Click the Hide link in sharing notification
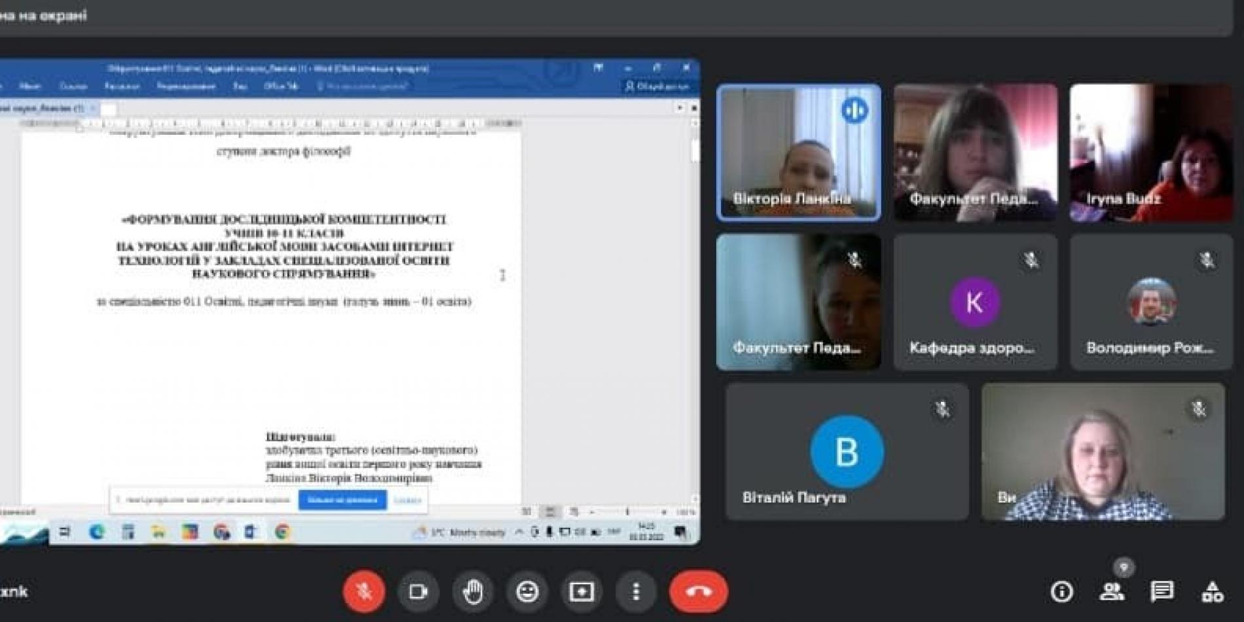1244x622 pixels. click(407, 500)
